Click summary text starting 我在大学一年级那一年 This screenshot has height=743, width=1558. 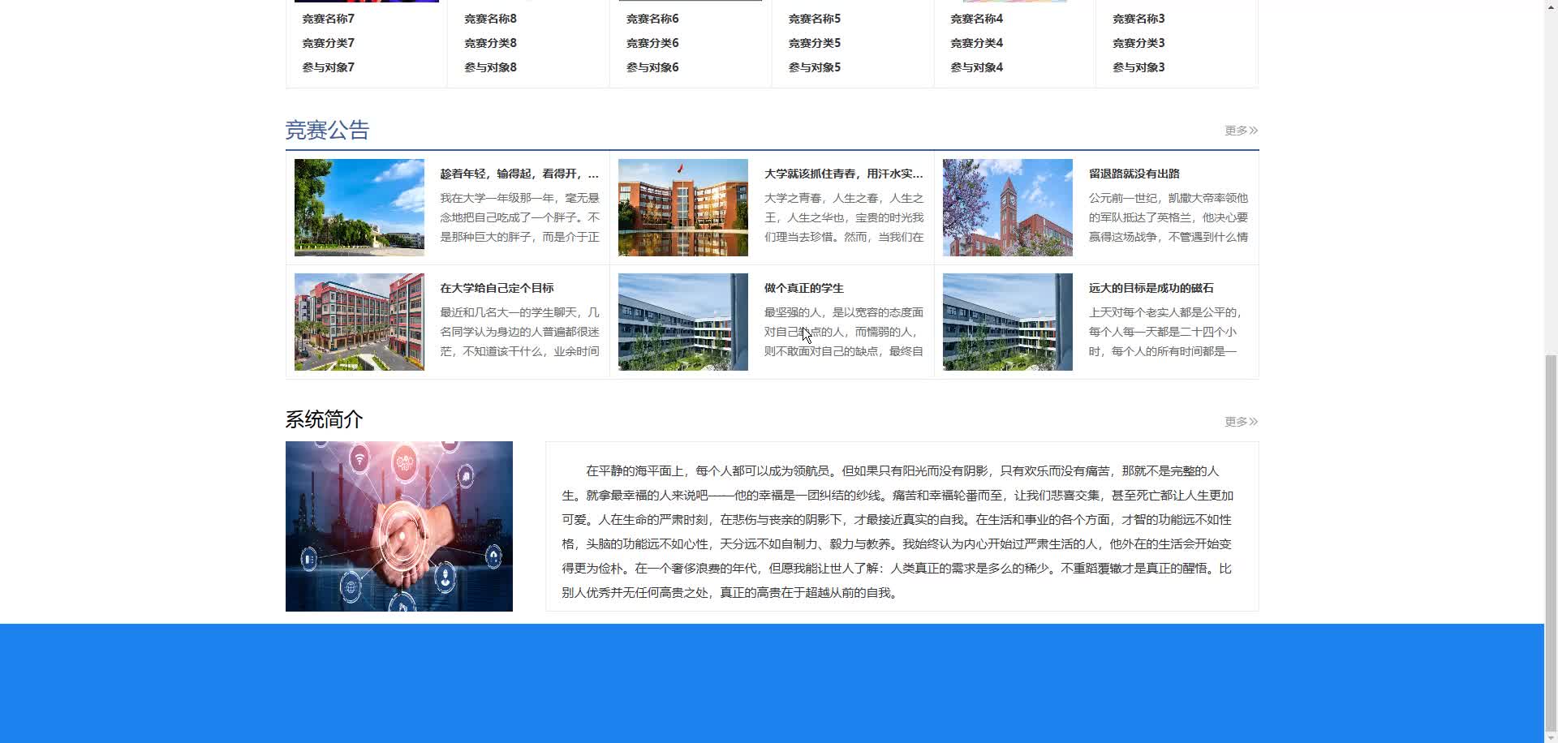(519, 217)
